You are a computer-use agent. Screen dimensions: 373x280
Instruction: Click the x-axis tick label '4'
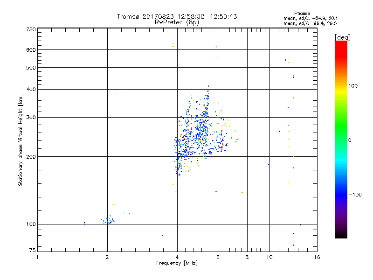pos(177,257)
